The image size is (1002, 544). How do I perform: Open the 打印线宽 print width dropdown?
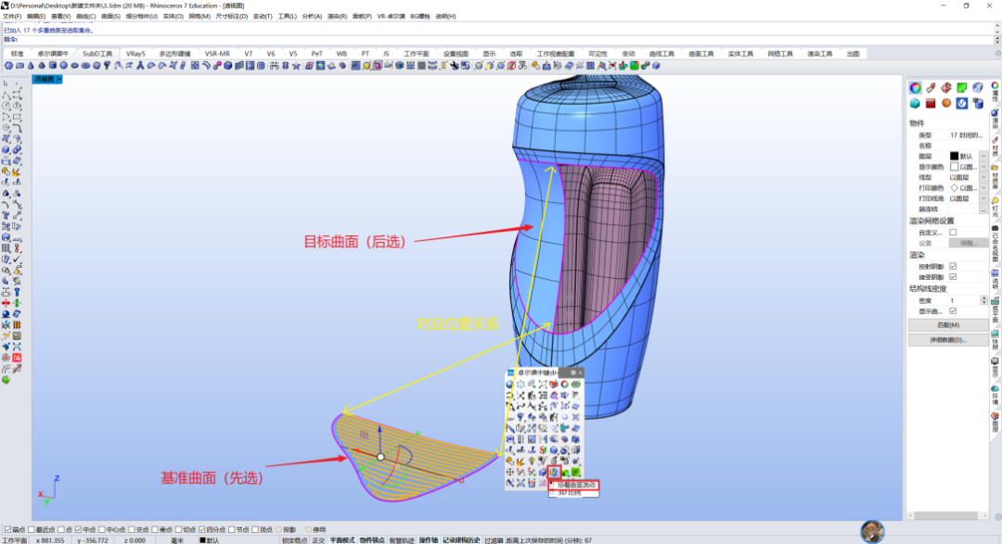pyautogui.click(x=983, y=198)
